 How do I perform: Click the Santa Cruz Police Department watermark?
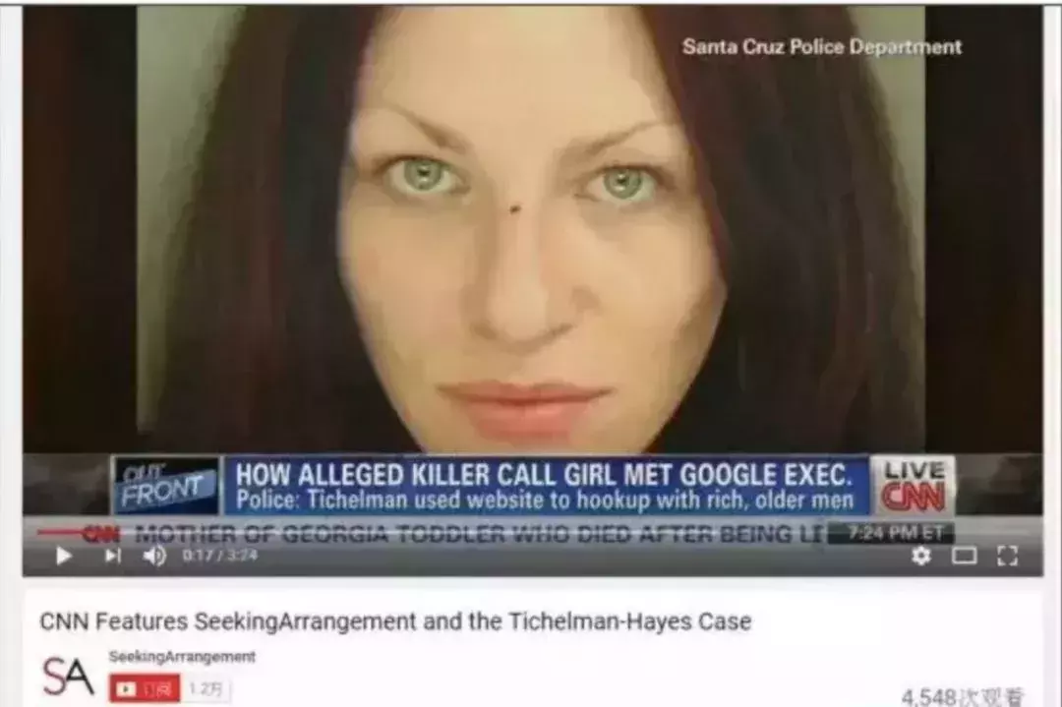point(821,47)
